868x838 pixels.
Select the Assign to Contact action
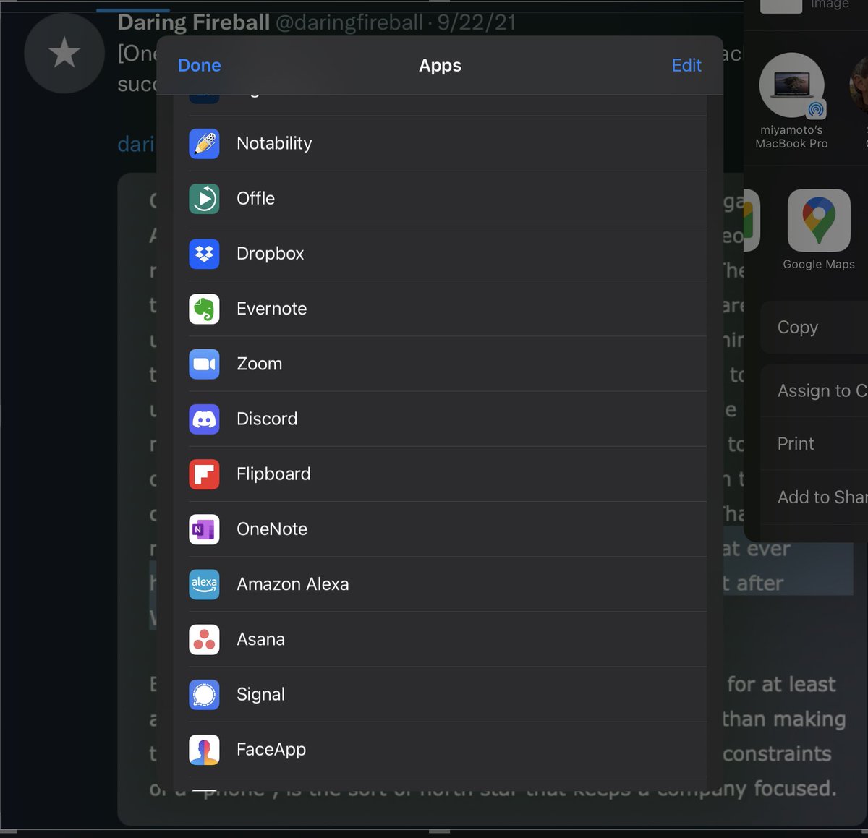(815, 391)
